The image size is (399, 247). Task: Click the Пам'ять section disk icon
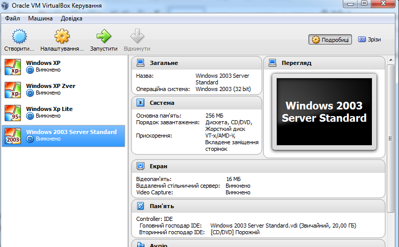tap(141, 206)
